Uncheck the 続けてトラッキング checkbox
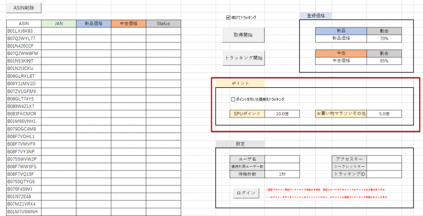The width and height of the screenshot is (423, 216). [x=228, y=17]
